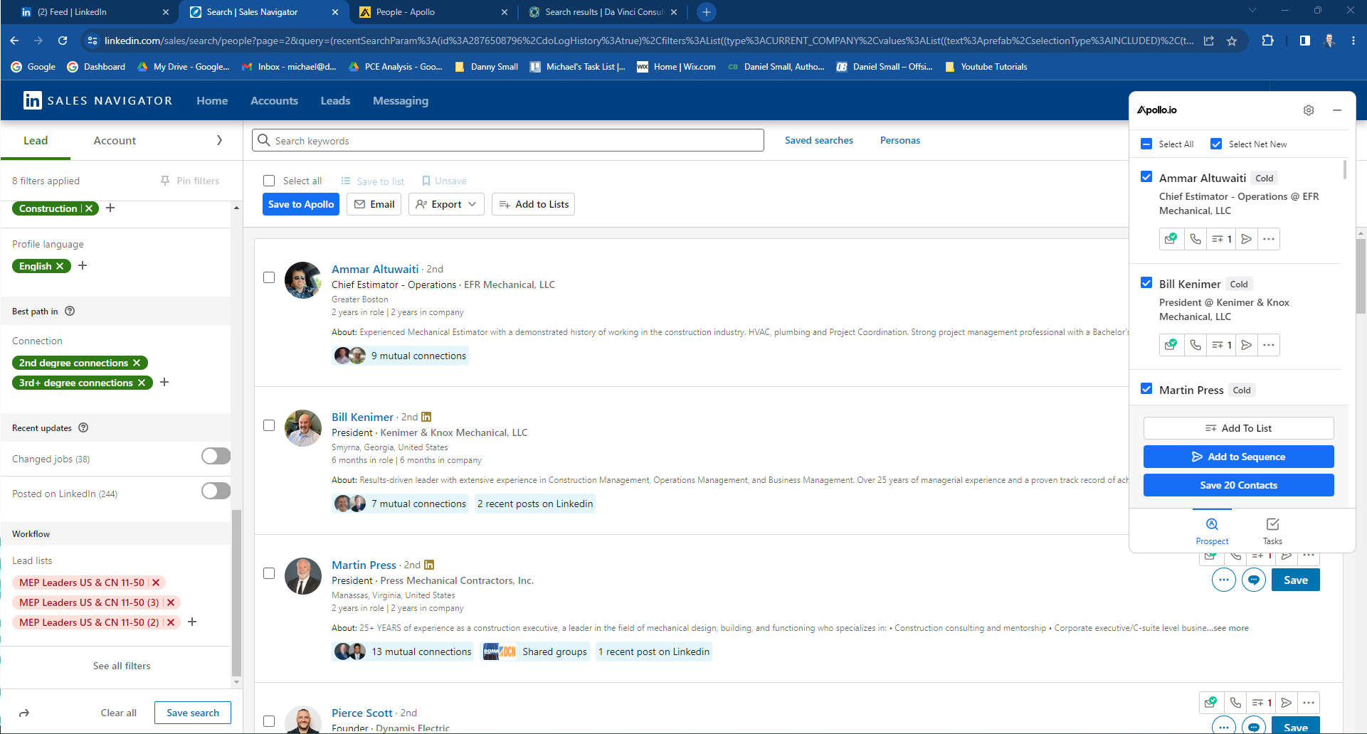Screen dimensions: 1367x734
Task: Switch to the Lead filter tab
Action: pyautogui.click(x=36, y=140)
